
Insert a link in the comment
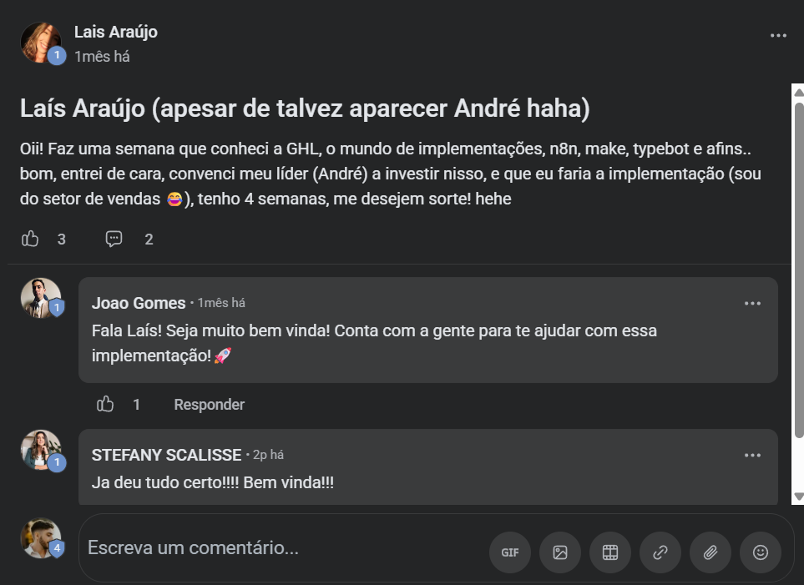(660, 552)
